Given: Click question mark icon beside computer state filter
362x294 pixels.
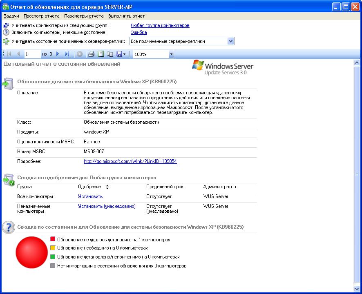Looking at the screenshot, I should tap(6, 32).
